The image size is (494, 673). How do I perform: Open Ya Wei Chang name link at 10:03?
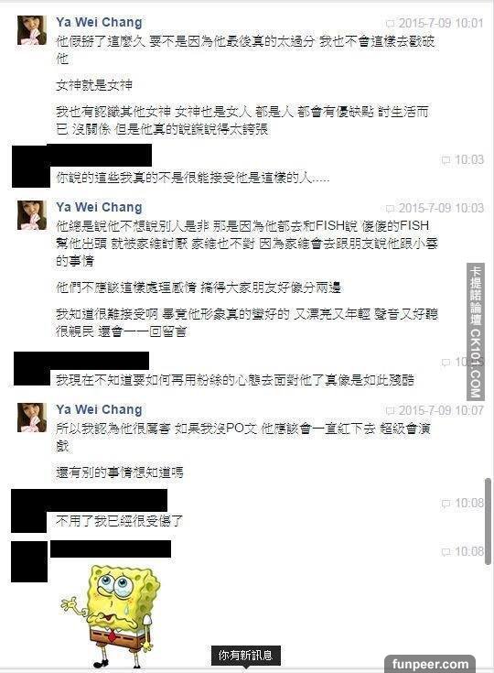pos(99,207)
